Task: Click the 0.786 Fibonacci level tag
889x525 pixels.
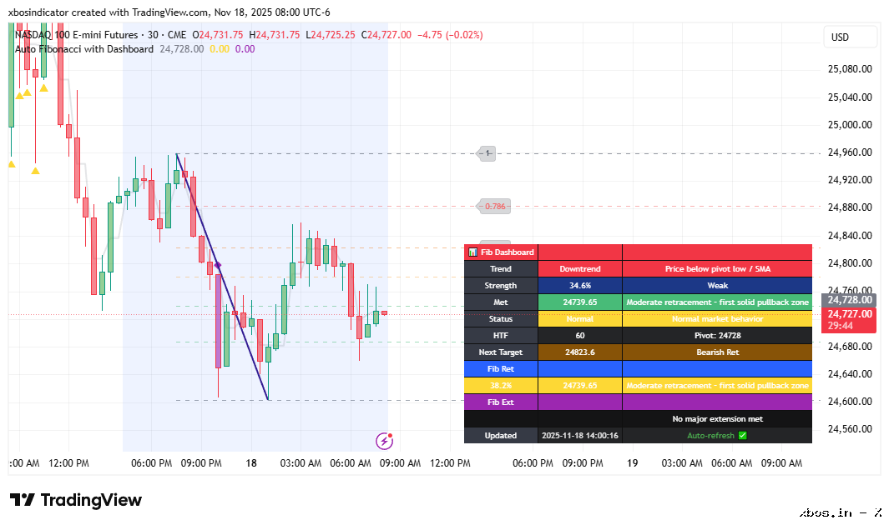Action: (495, 206)
